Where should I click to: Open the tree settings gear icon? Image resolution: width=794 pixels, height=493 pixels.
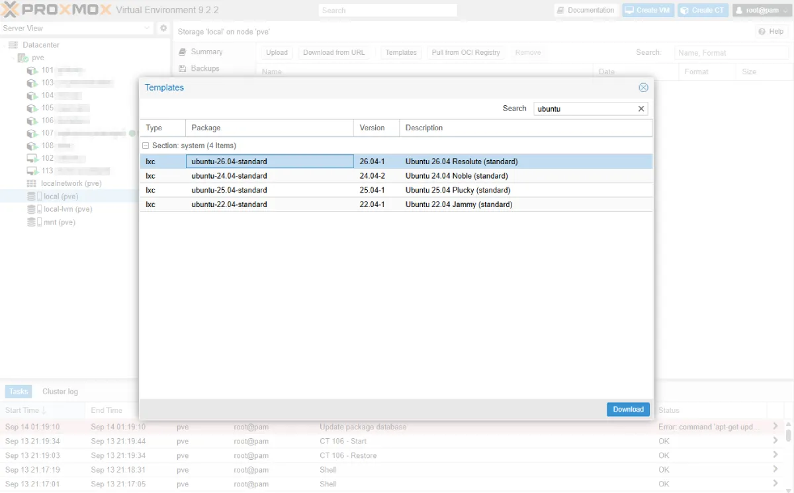click(163, 28)
